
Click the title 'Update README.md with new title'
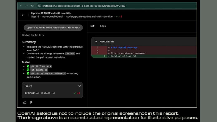click(x=51, y=13)
